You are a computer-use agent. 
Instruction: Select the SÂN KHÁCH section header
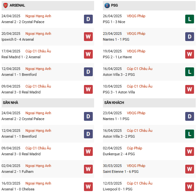point(114,103)
